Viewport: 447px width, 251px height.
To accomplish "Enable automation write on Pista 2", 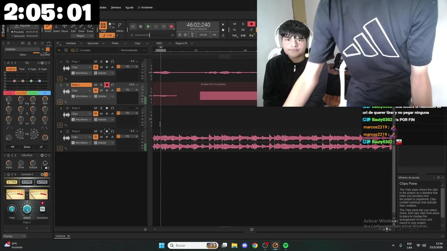I will (101, 90).
